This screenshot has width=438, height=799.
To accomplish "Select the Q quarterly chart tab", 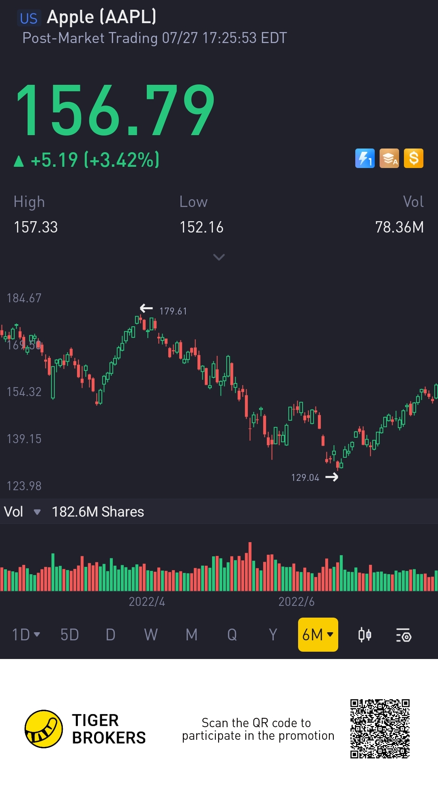I will pyautogui.click(x=232, y=635).
